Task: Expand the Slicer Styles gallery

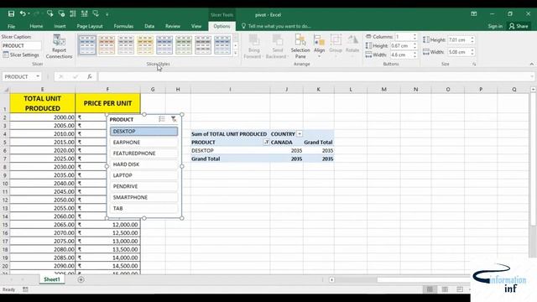Action: coord(236,54)
